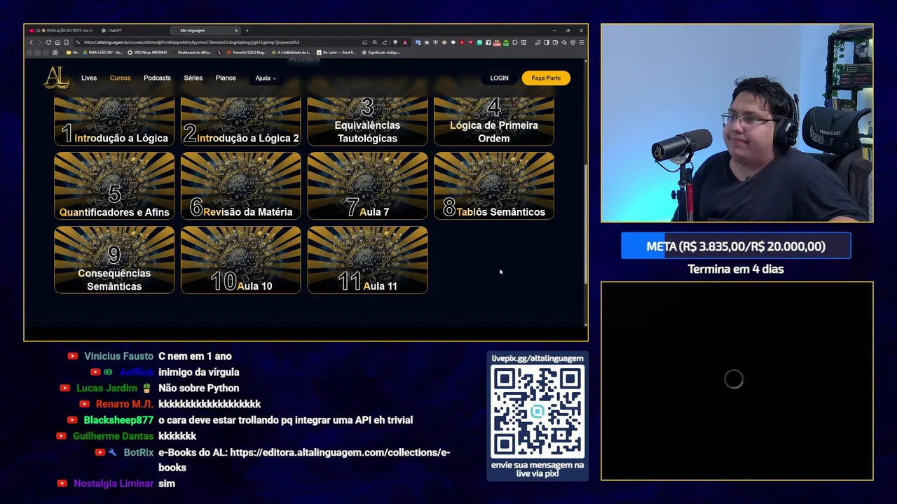Screen dimensions: 897x504
Task: Open lesson 1 Introdução a Lógica
Action: coord(114,122)
